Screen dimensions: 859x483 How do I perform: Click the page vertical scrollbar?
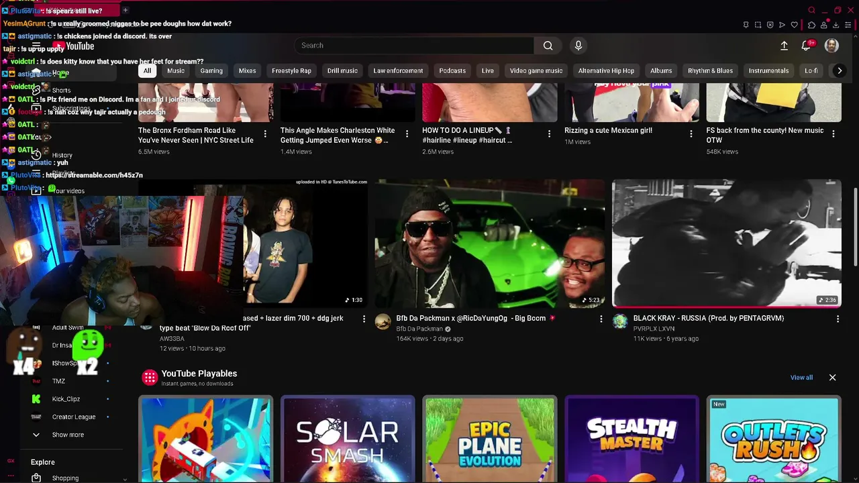click(855, 228)
